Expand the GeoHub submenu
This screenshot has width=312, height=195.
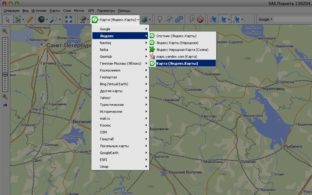click(x=120, y=57)
